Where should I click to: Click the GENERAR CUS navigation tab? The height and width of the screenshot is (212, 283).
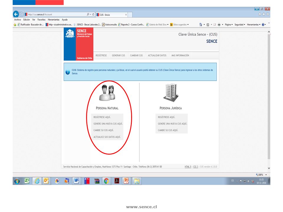click(x=119, y=56)
